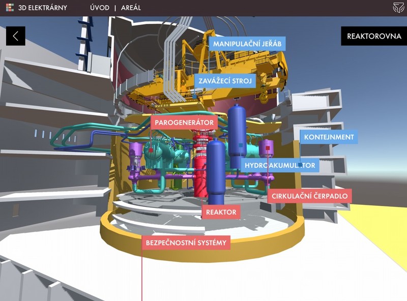
Task: Click the blue marker on KONTEJNMENT pointer line
Action: point(300,165)
